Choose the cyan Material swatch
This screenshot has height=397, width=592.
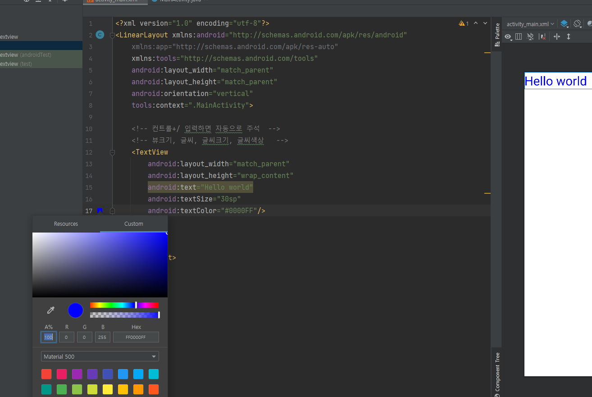point(154,374)
